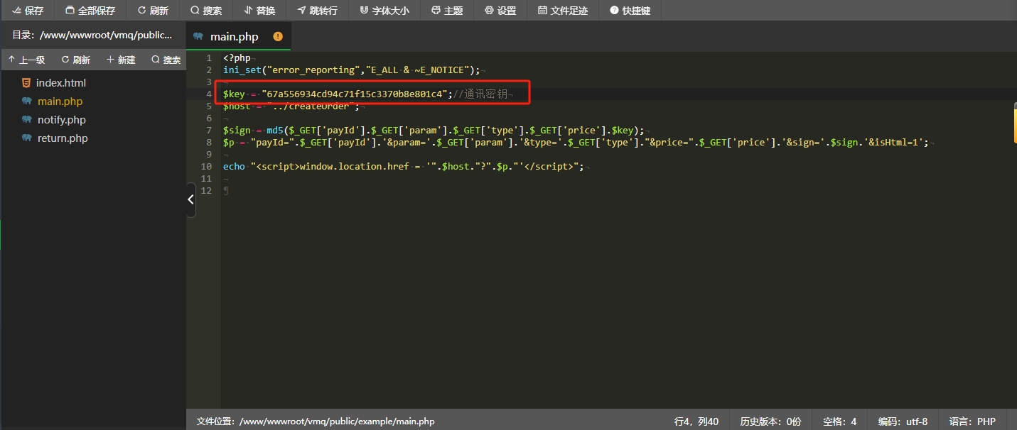Collapse the sidebar with the arrow handle

pos(190,200)
